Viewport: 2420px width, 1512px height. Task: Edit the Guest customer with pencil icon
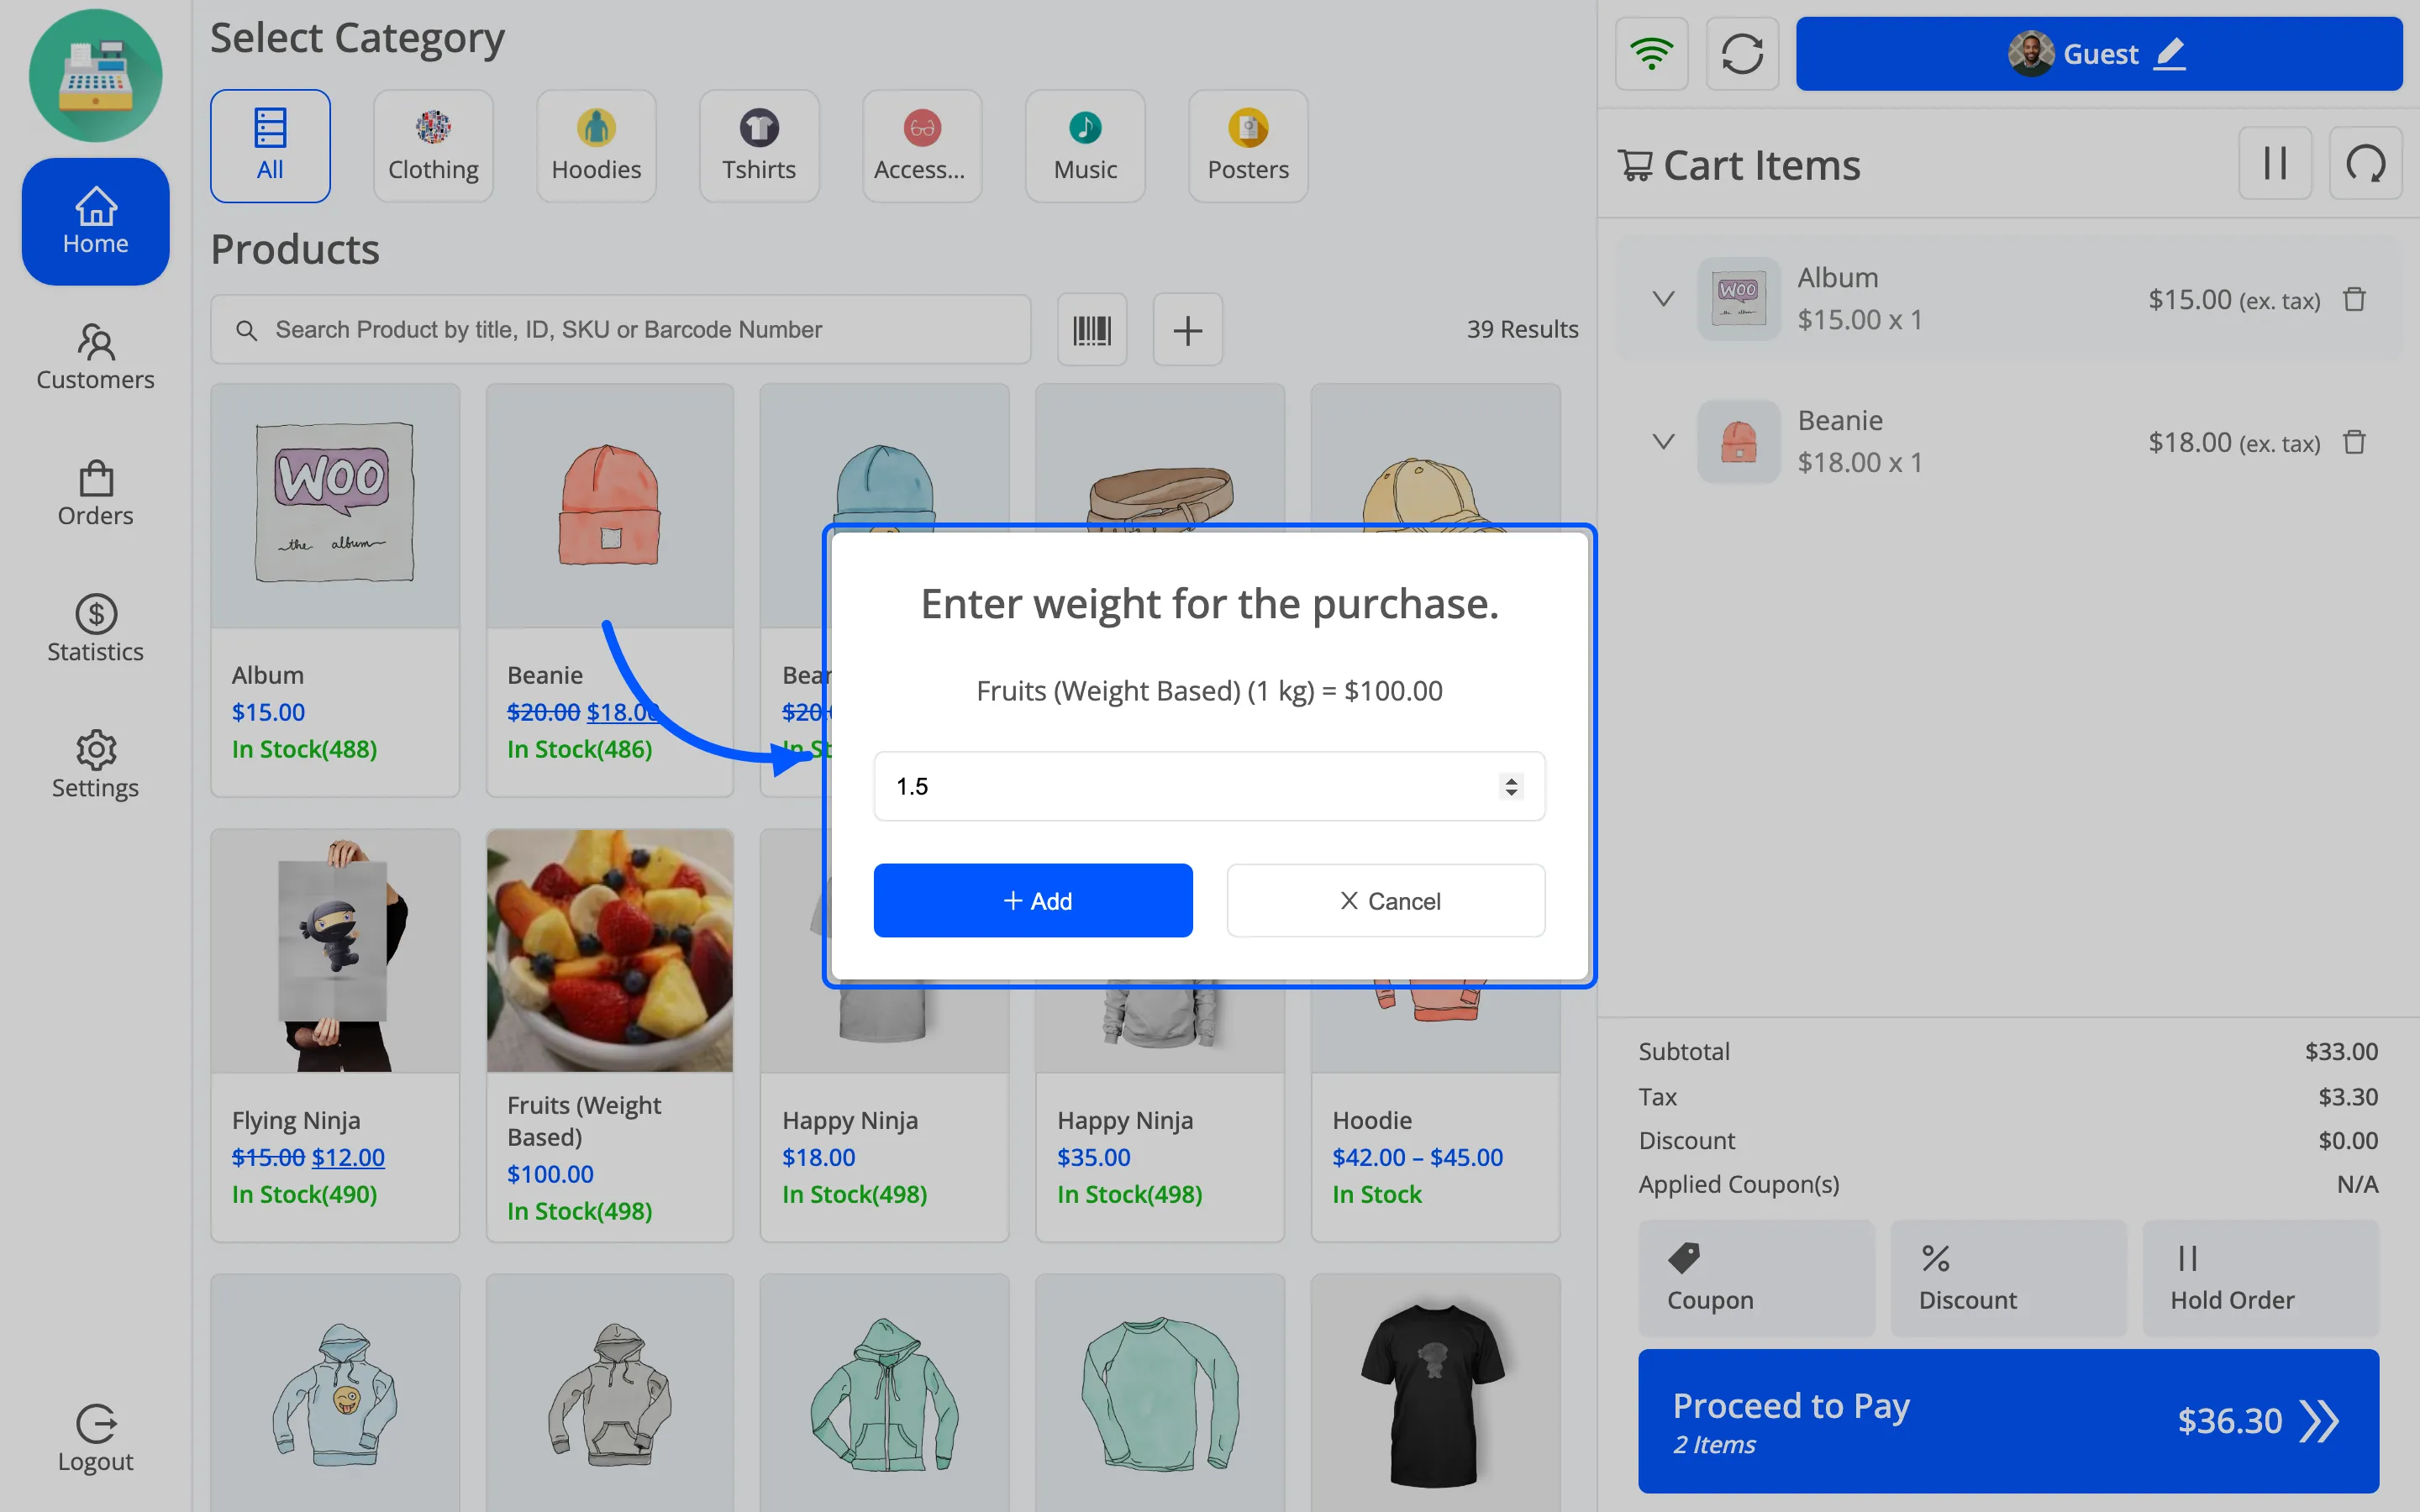[x=2169, y=53]
